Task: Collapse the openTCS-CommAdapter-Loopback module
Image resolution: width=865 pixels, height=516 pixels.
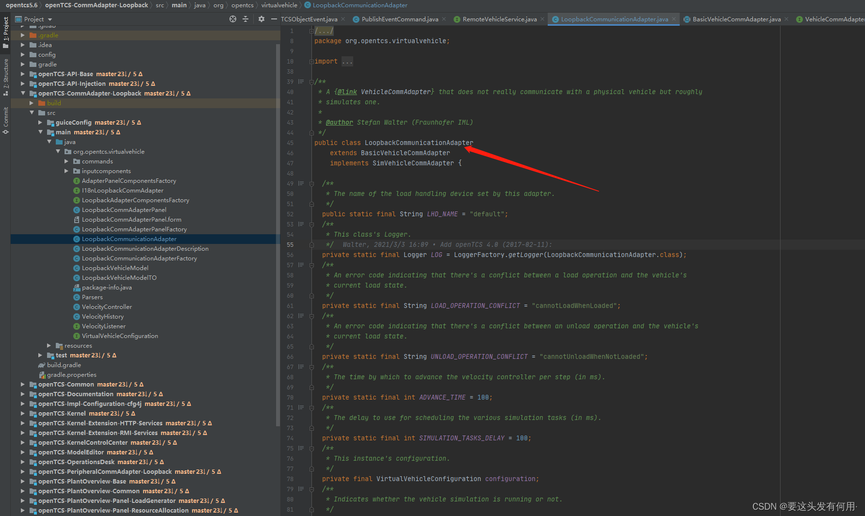Action: (x=22, y=93)
